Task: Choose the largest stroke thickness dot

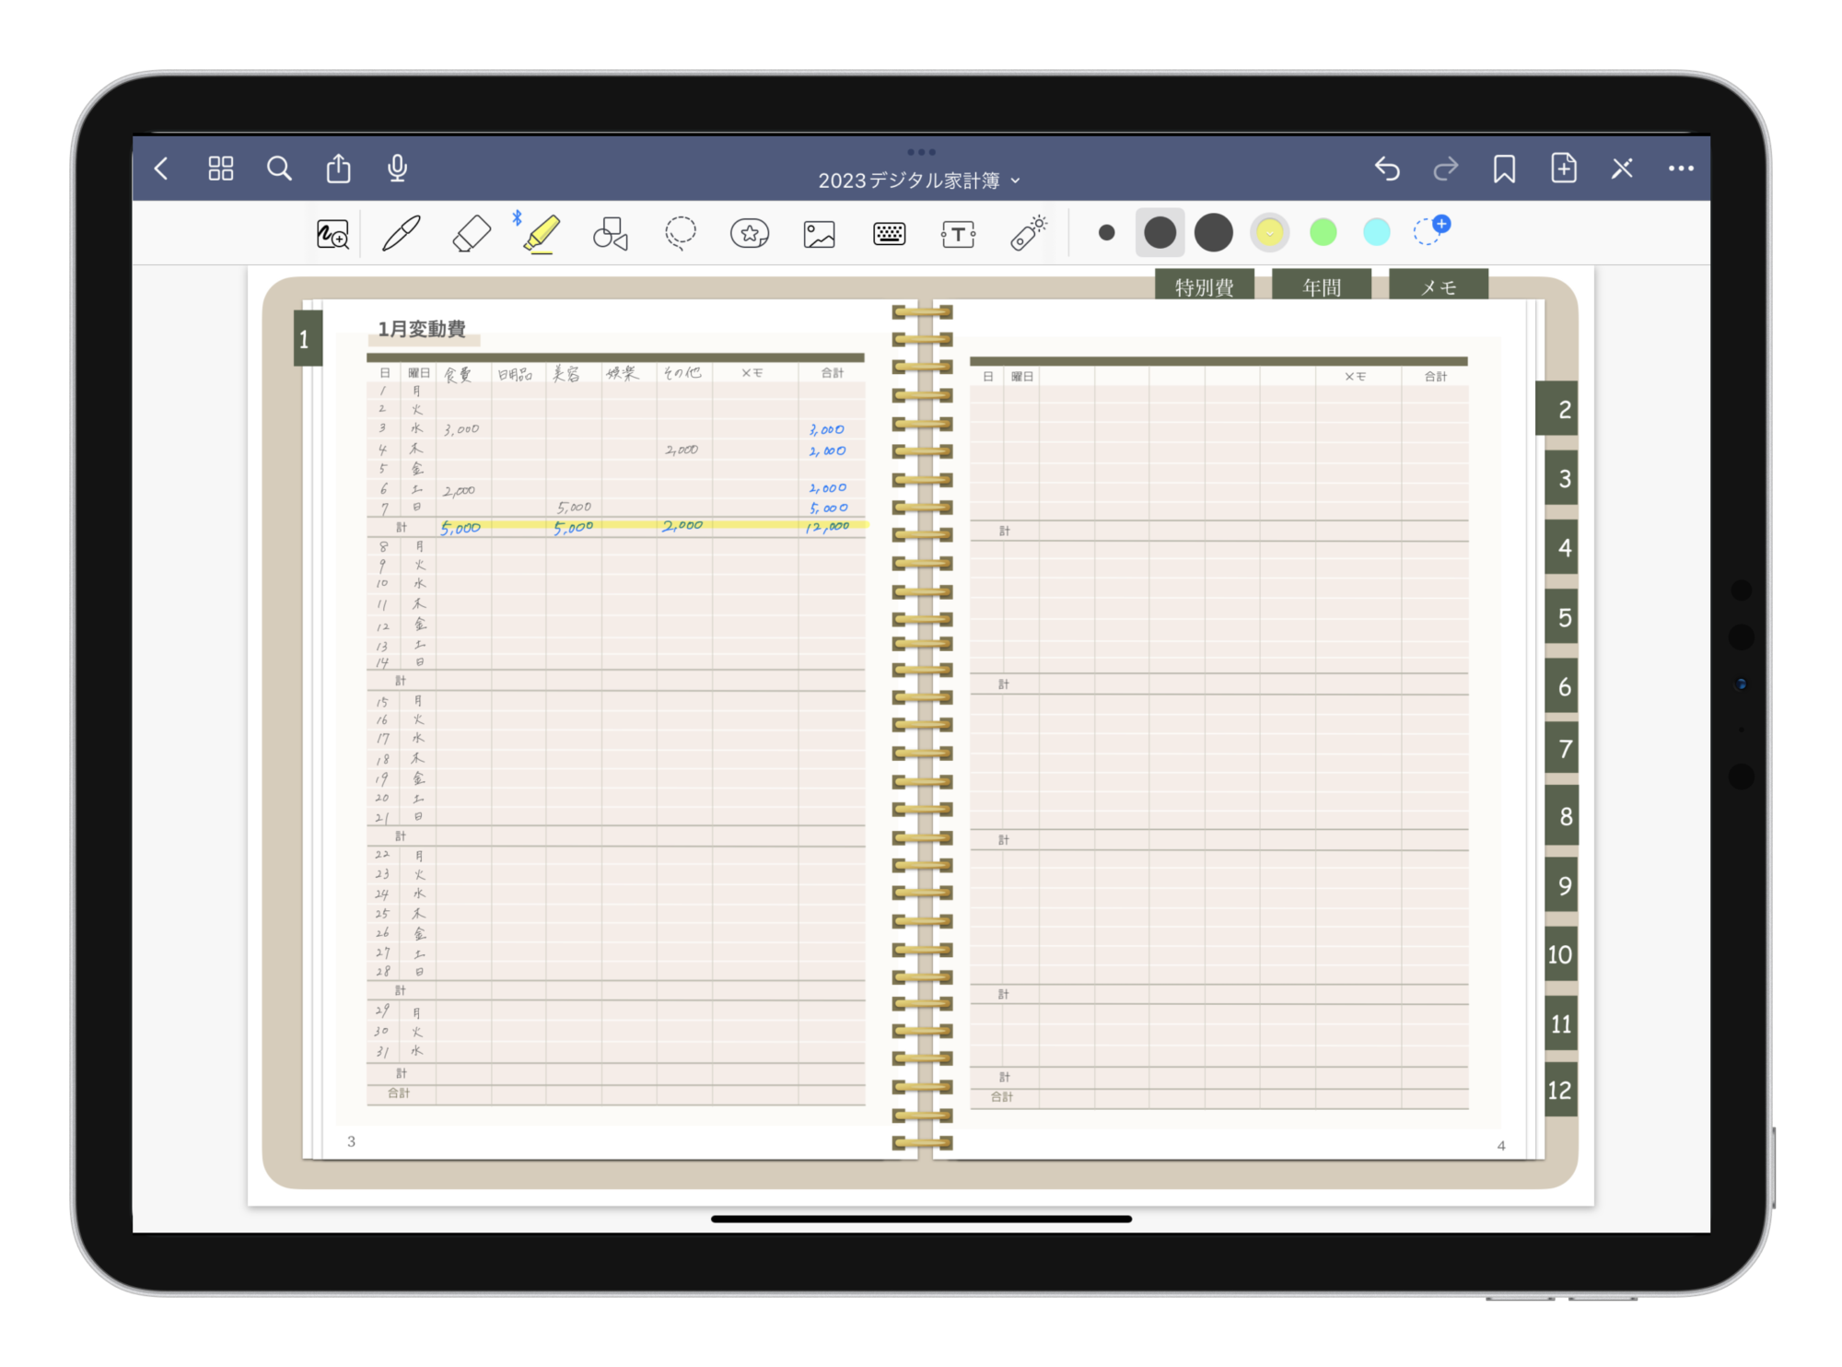Action: pyautogui.click(x=1213, y=233)
